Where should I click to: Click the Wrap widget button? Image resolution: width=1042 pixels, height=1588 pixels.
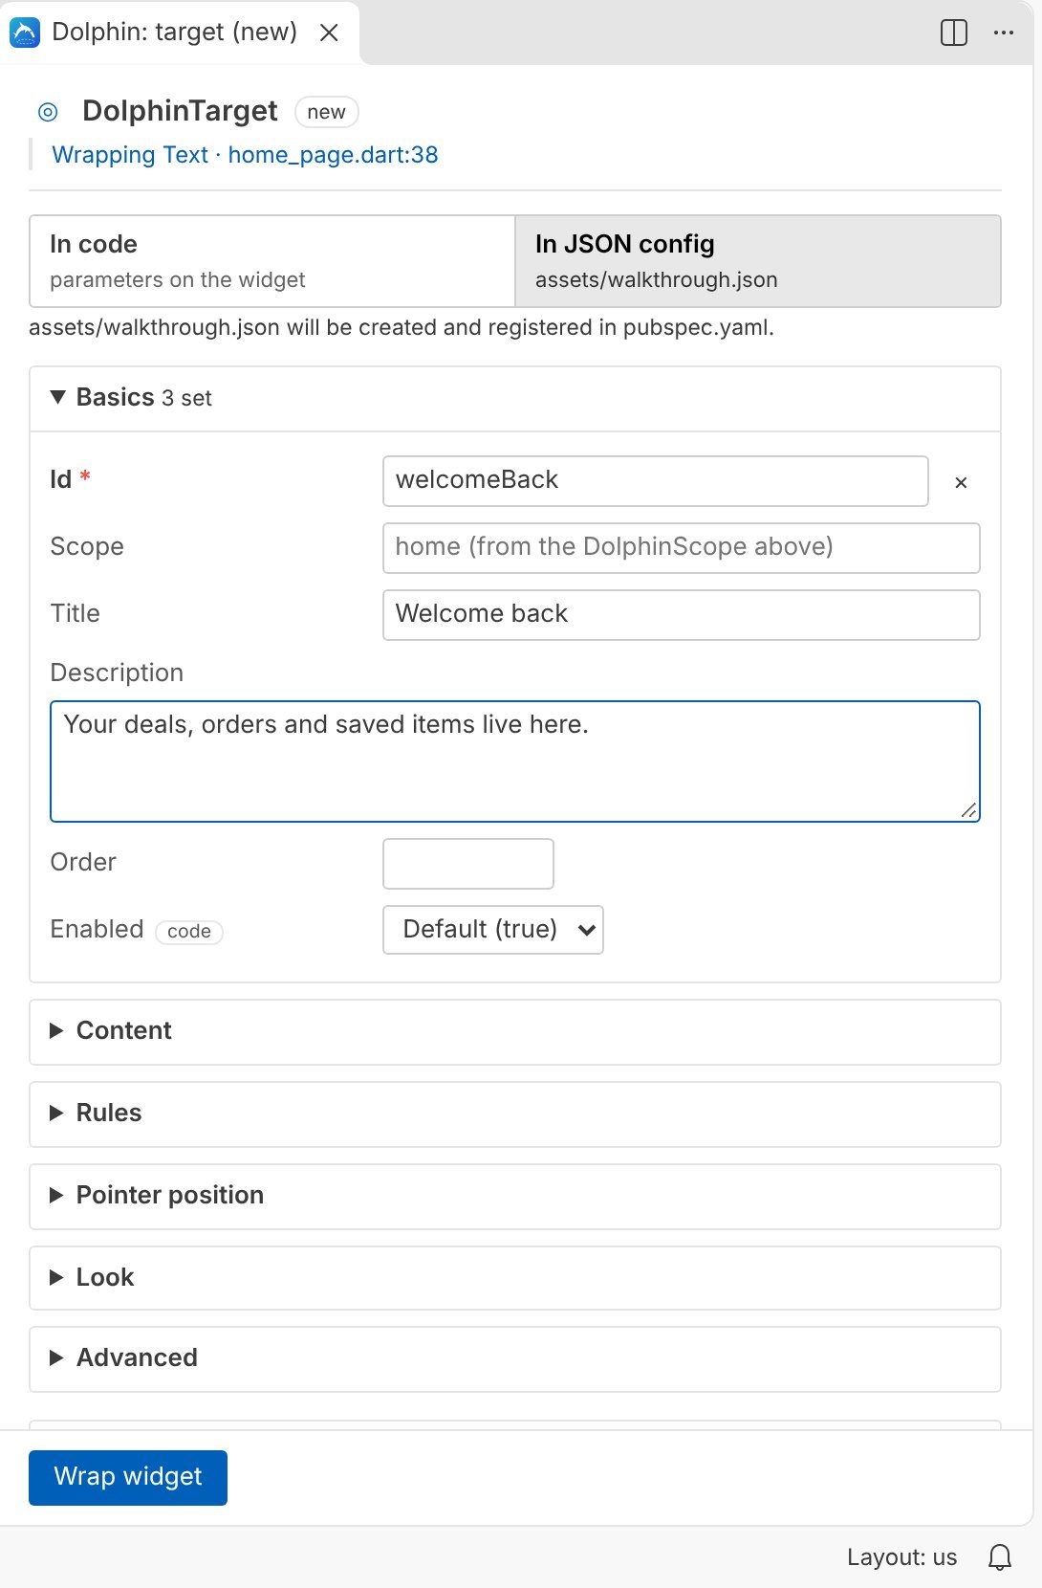coord(128,1477)
